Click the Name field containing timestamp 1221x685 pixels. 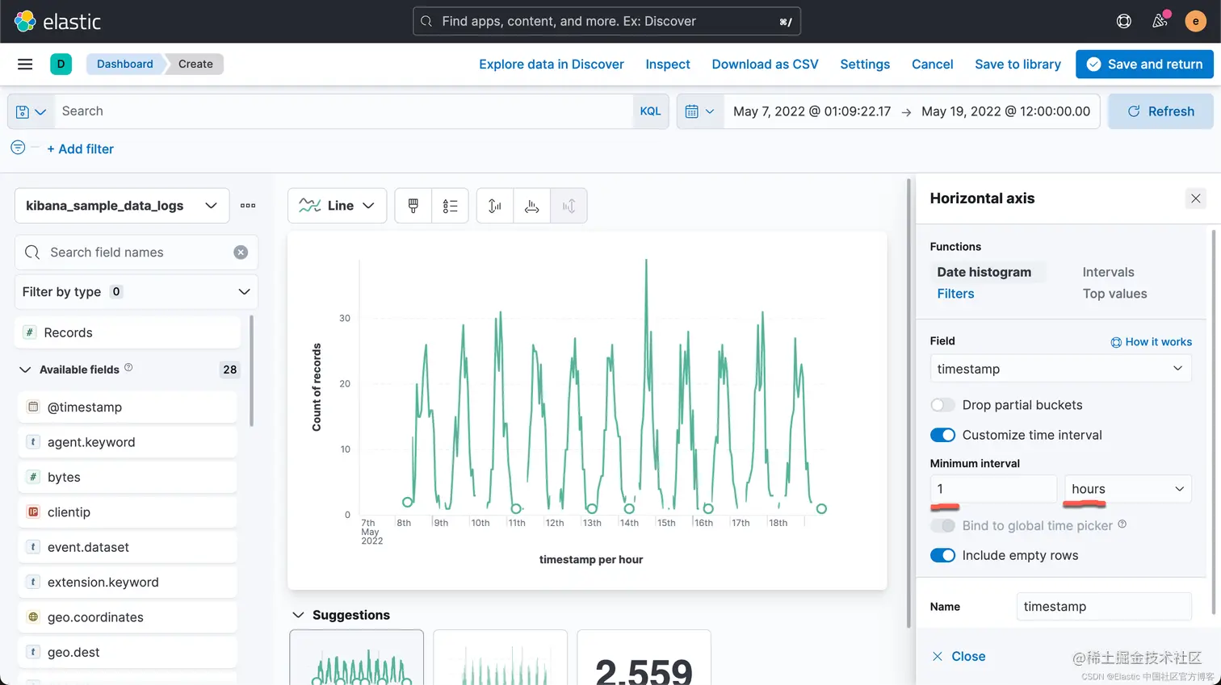pos(1104,607)
